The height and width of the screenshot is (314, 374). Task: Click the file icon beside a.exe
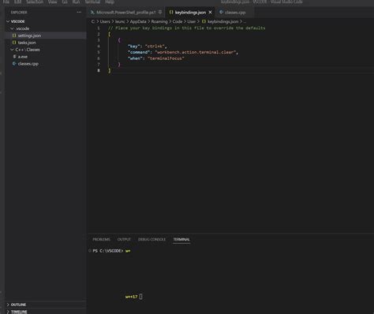pos(14,56)
